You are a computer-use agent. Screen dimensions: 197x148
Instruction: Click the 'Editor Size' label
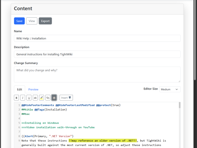coord(151,89)
